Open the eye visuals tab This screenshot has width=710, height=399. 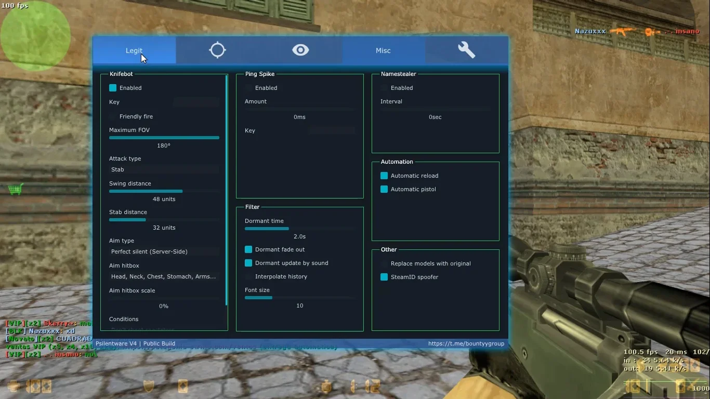[300, 50]
